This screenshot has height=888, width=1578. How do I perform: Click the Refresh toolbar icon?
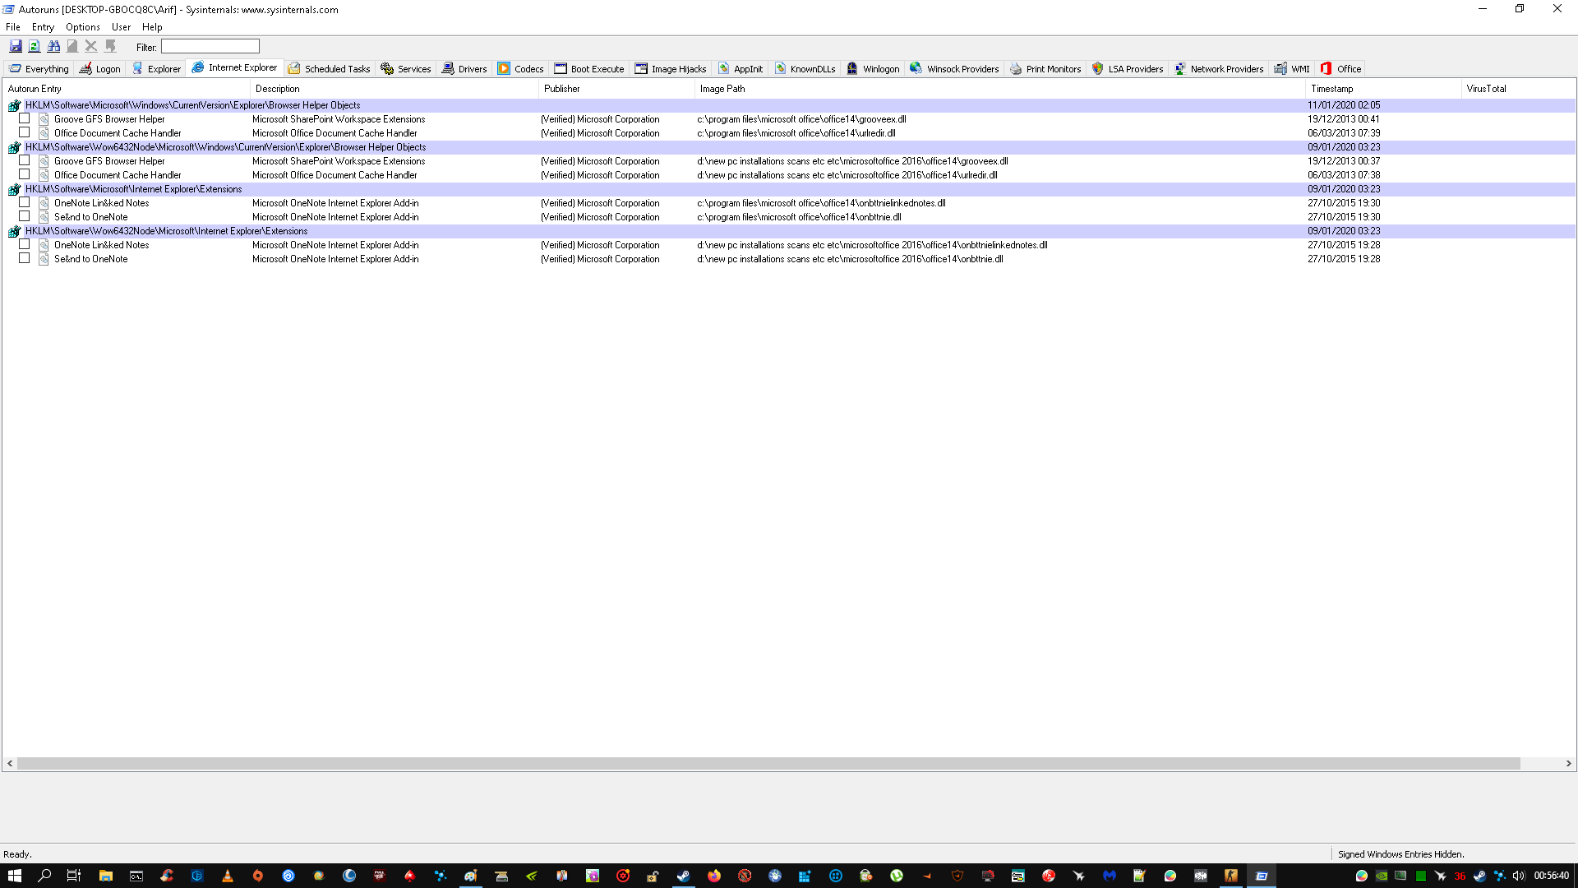35,47
